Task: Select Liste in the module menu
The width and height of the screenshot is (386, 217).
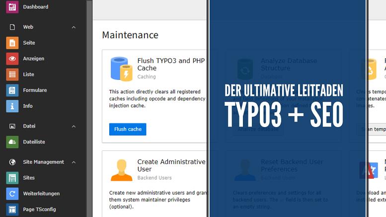Action: tap(28, 74)
